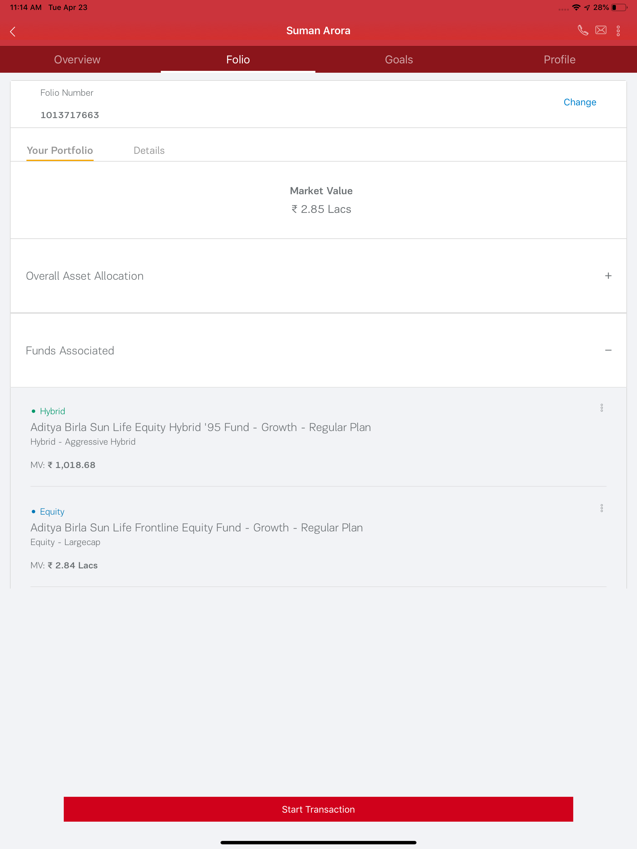
Task: Tap MV ₹ 1,018.68 value
Action: (x=63, y=465)
